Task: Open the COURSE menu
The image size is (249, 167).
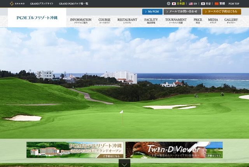Action: (104, 21)
